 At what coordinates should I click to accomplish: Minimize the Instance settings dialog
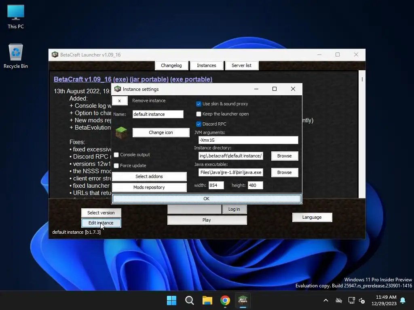(256, 89)
